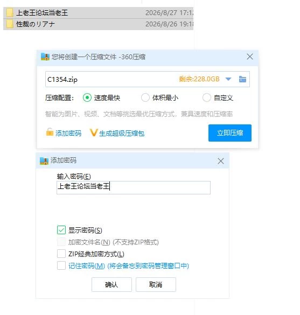Click the 输入密码(E) label
Screen dimensions: 300x315
pyautogui.click(x=74, y=177)
